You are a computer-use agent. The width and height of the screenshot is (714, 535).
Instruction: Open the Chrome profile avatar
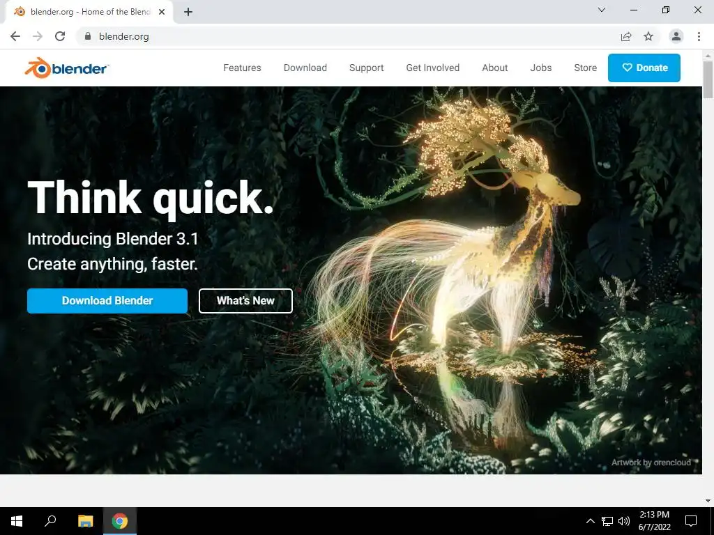click(676, 36)
